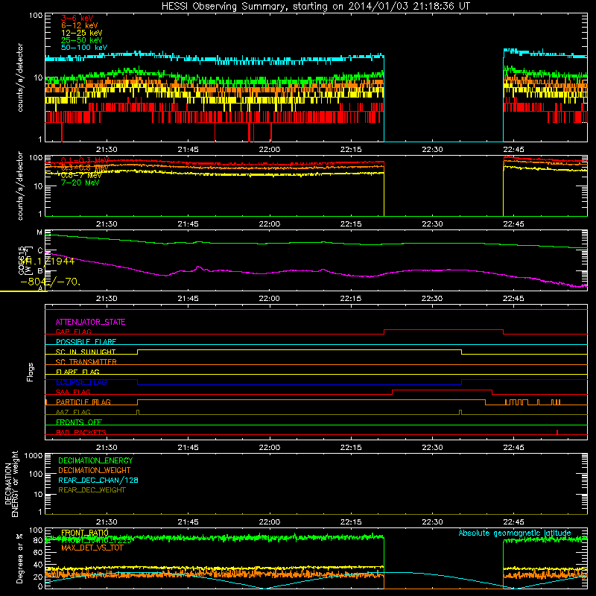Click the yellow -804/-70. position annotation
This screenshot has width=596, height=596.
(x=50, y=282)
